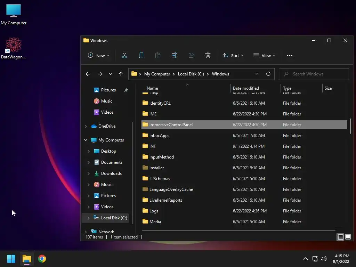This screenshot has width=356, height=267.
Task: Click the network tray icon
Action: [x=315, y=259]
